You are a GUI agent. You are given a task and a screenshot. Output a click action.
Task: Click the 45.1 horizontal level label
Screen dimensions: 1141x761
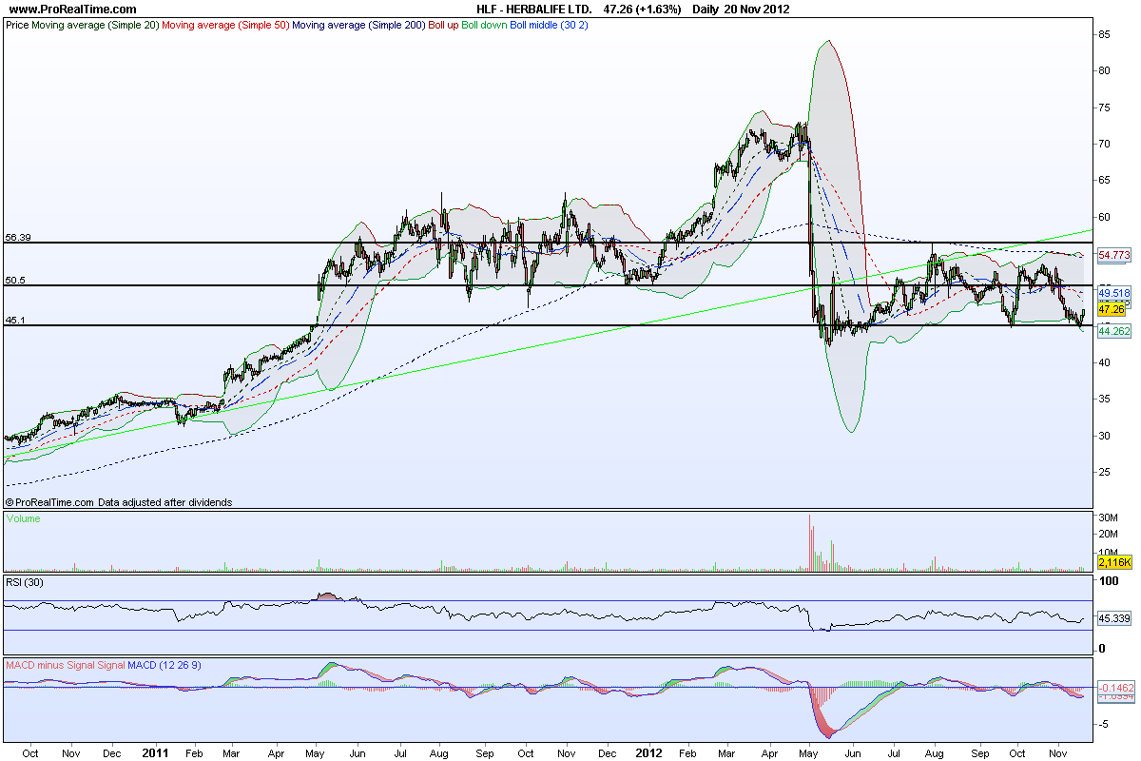pyautogui.click(x=15, y=321)
